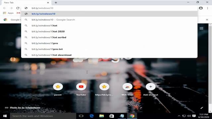This screenshot has width=212, height=119.
Task: Open the Action Center notifications icon
Action: pyautogui.click(x=194, y=116)
